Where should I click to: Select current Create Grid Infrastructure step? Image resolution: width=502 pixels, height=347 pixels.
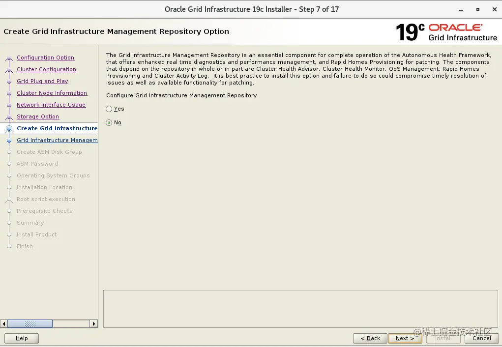tap(57, 128)
